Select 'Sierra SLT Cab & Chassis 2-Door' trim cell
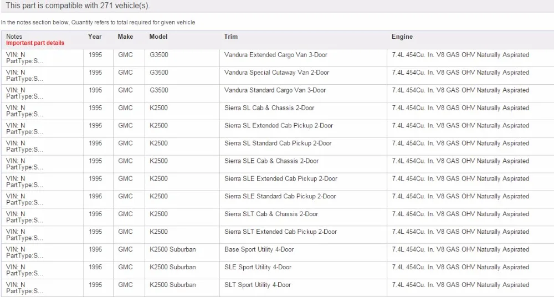This screenshot has width=554, height=297. tap(271, 214)
